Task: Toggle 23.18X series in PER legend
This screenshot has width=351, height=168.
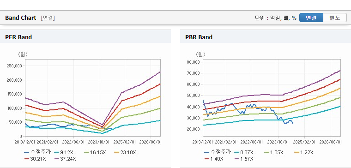Action: [125, 152]
